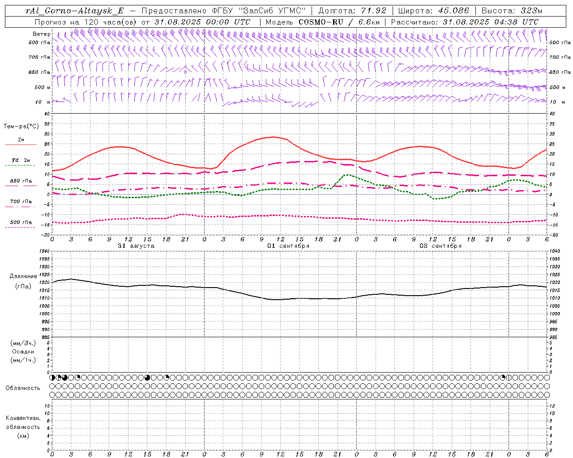Click the Осадки precipitation label

23,352
